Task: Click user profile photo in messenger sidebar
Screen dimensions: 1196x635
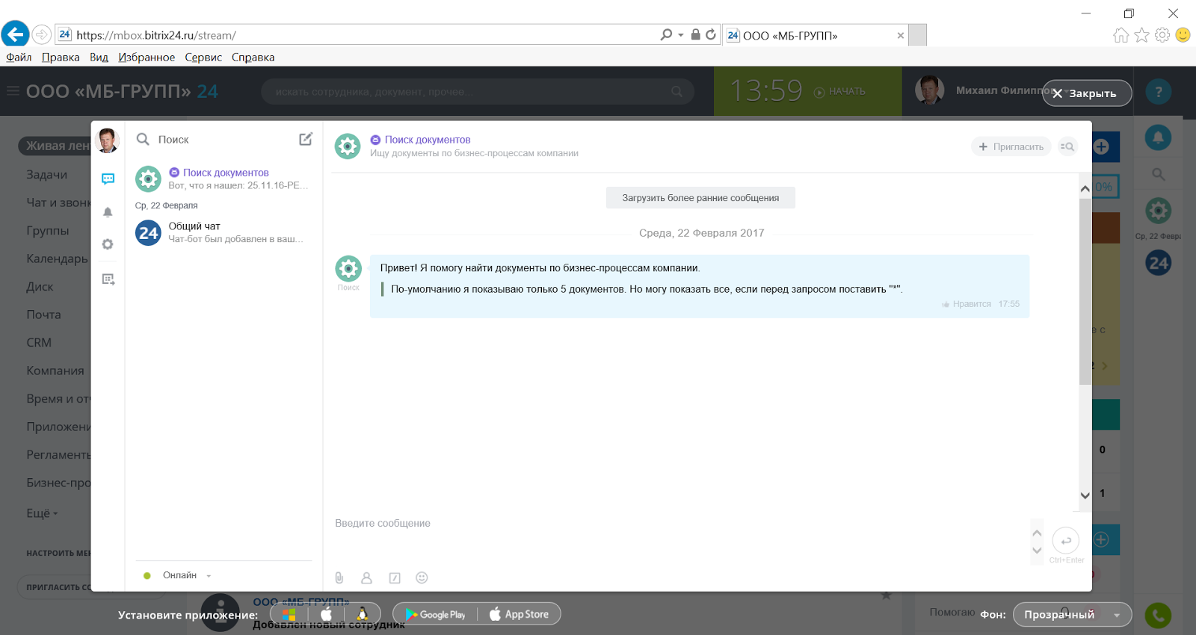Action: click(x=108, y=140)
